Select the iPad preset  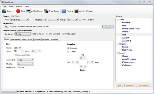(x=124, y=35)
